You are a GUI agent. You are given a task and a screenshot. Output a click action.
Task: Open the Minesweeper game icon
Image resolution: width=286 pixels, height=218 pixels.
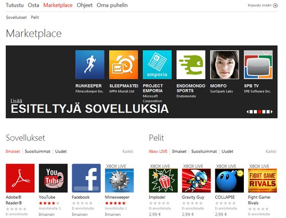click(x=119, y=181)
